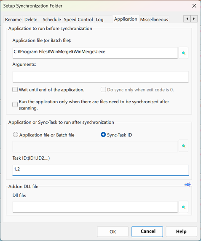This screenshot has height=241, width=201.
Task: Click the Cancel button
Action: (x=147, y=231)
